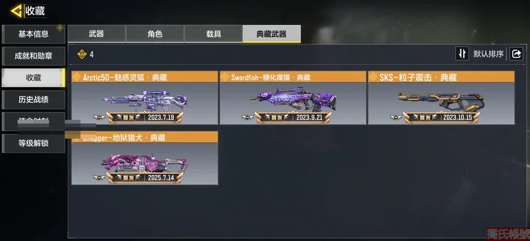The image size is (530, 241).
Task: Click the share export icon
Action: (x=516, y=54)
